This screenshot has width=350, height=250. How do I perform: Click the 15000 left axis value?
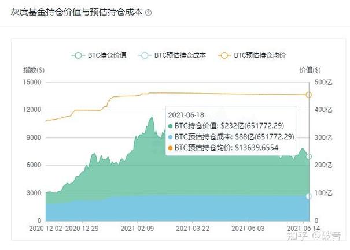click(x=32, y=82)
